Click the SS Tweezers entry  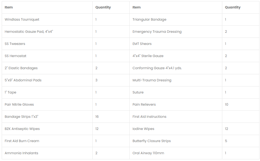[15, 44]
